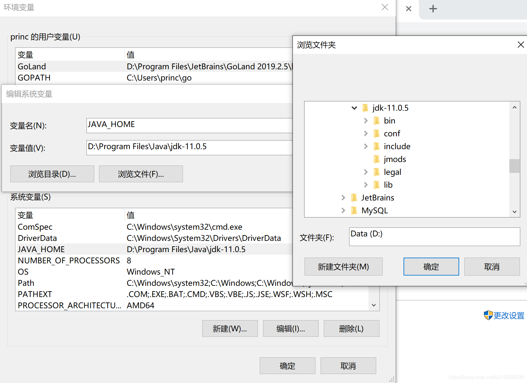Select the jdk-11.0.5 tree item
The height and width of the screenshot is (383, 527).
coord(390,108)
